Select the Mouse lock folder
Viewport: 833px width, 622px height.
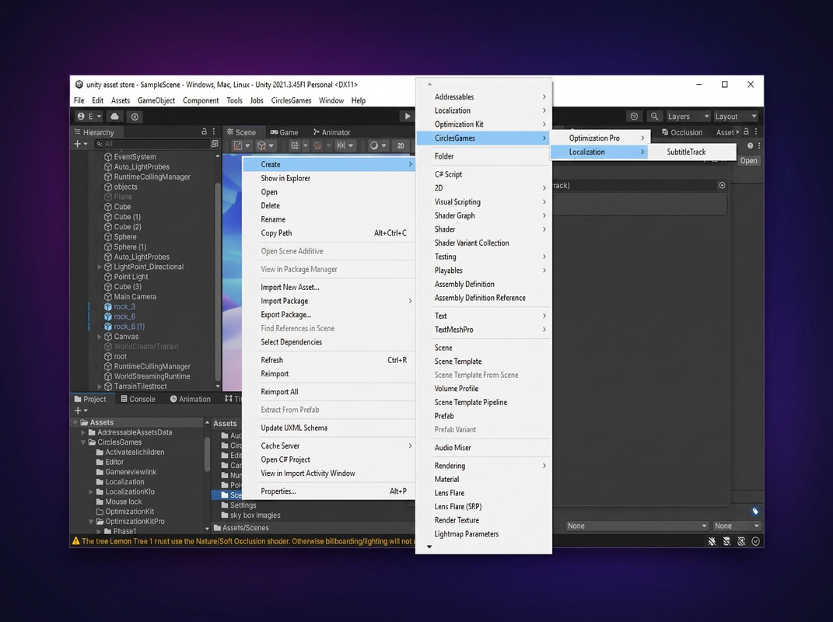pyautogui.click(x=123, y=501)
